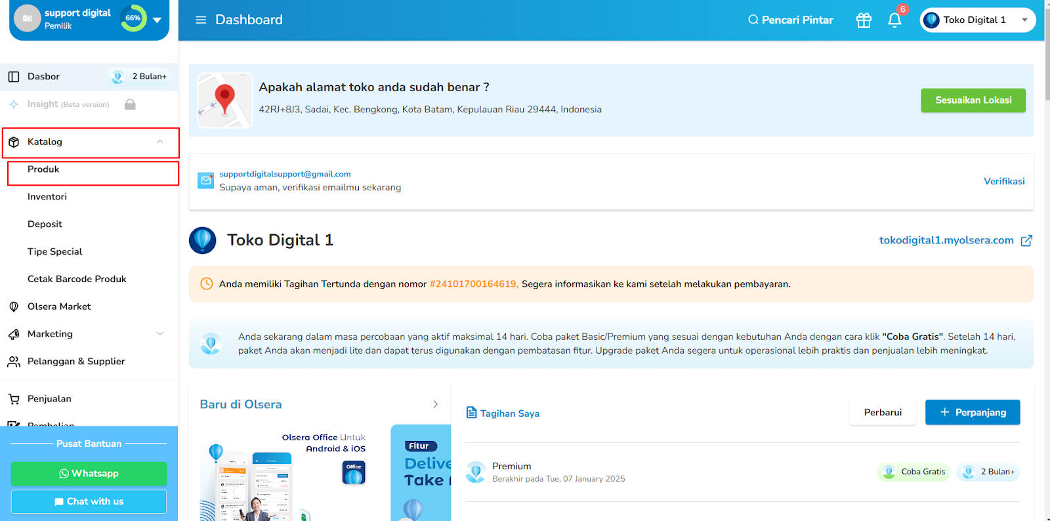This screenshot has width=1050, height=521.
Task: Click the Chat with us button
Action: pyautogui.click(x=89, y=501)
